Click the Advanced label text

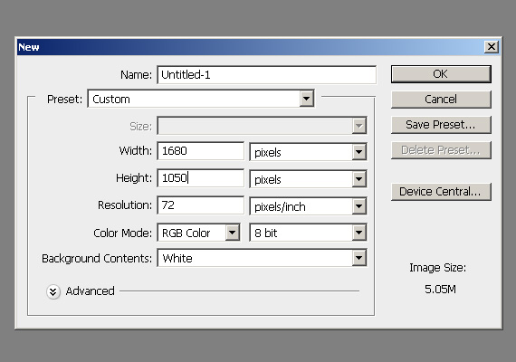[91, 291]
